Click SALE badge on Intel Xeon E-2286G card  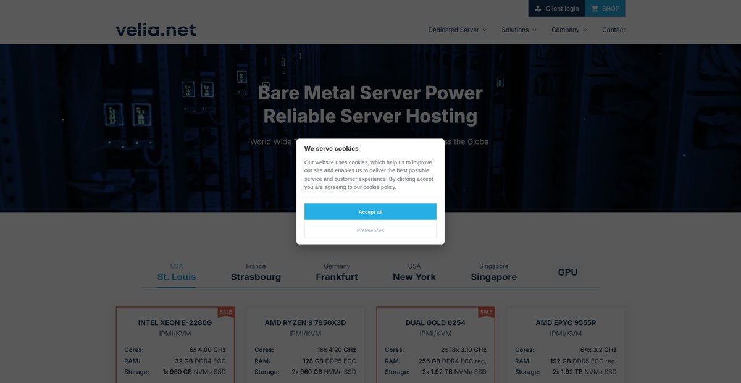(x=226, y=313)
